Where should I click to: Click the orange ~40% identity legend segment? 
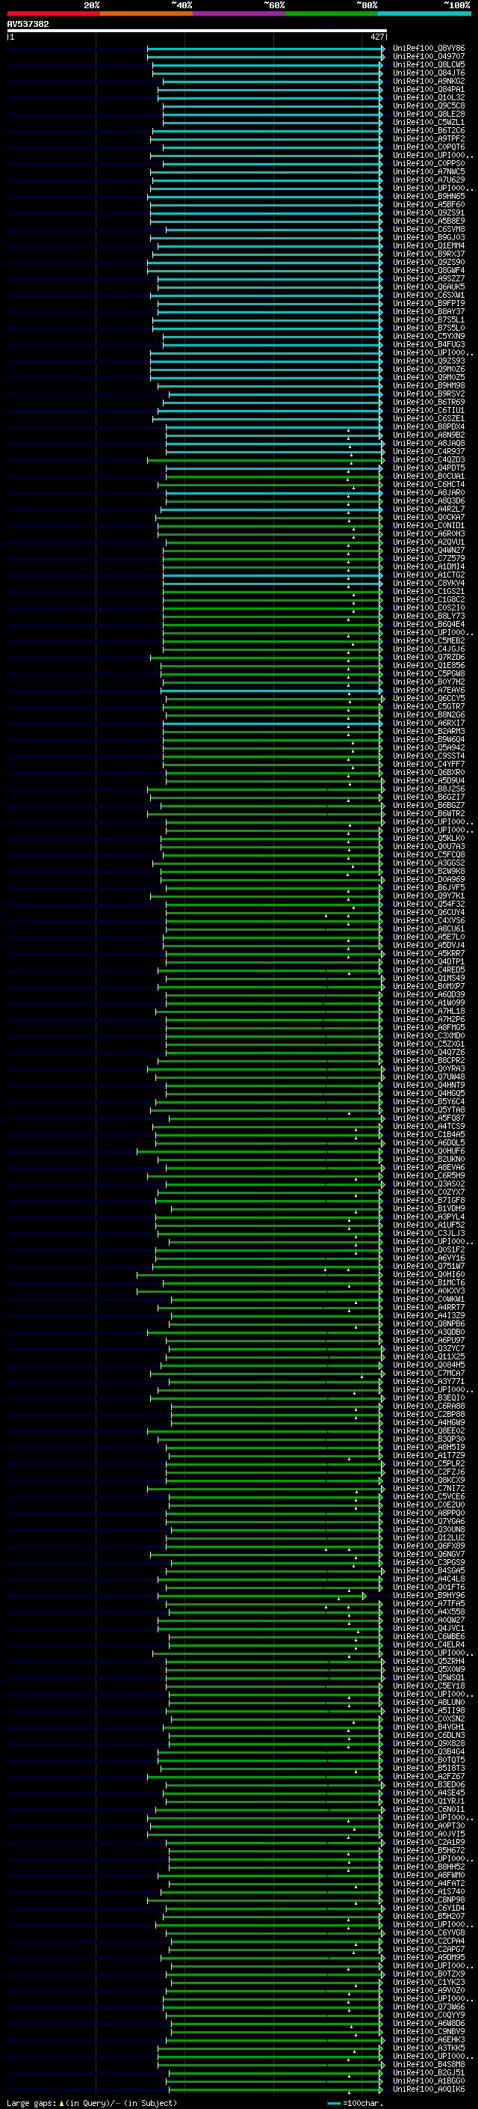click(x=146, y=13)
